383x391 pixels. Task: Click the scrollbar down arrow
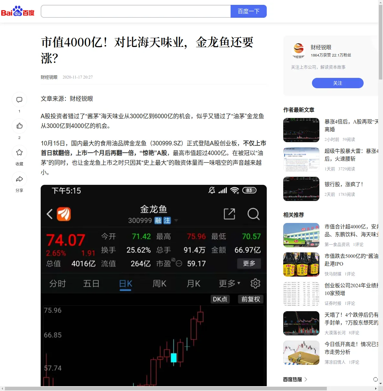tap(380, 384)
